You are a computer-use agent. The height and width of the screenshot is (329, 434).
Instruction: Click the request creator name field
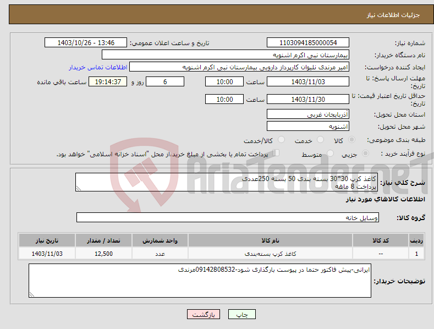239,67
